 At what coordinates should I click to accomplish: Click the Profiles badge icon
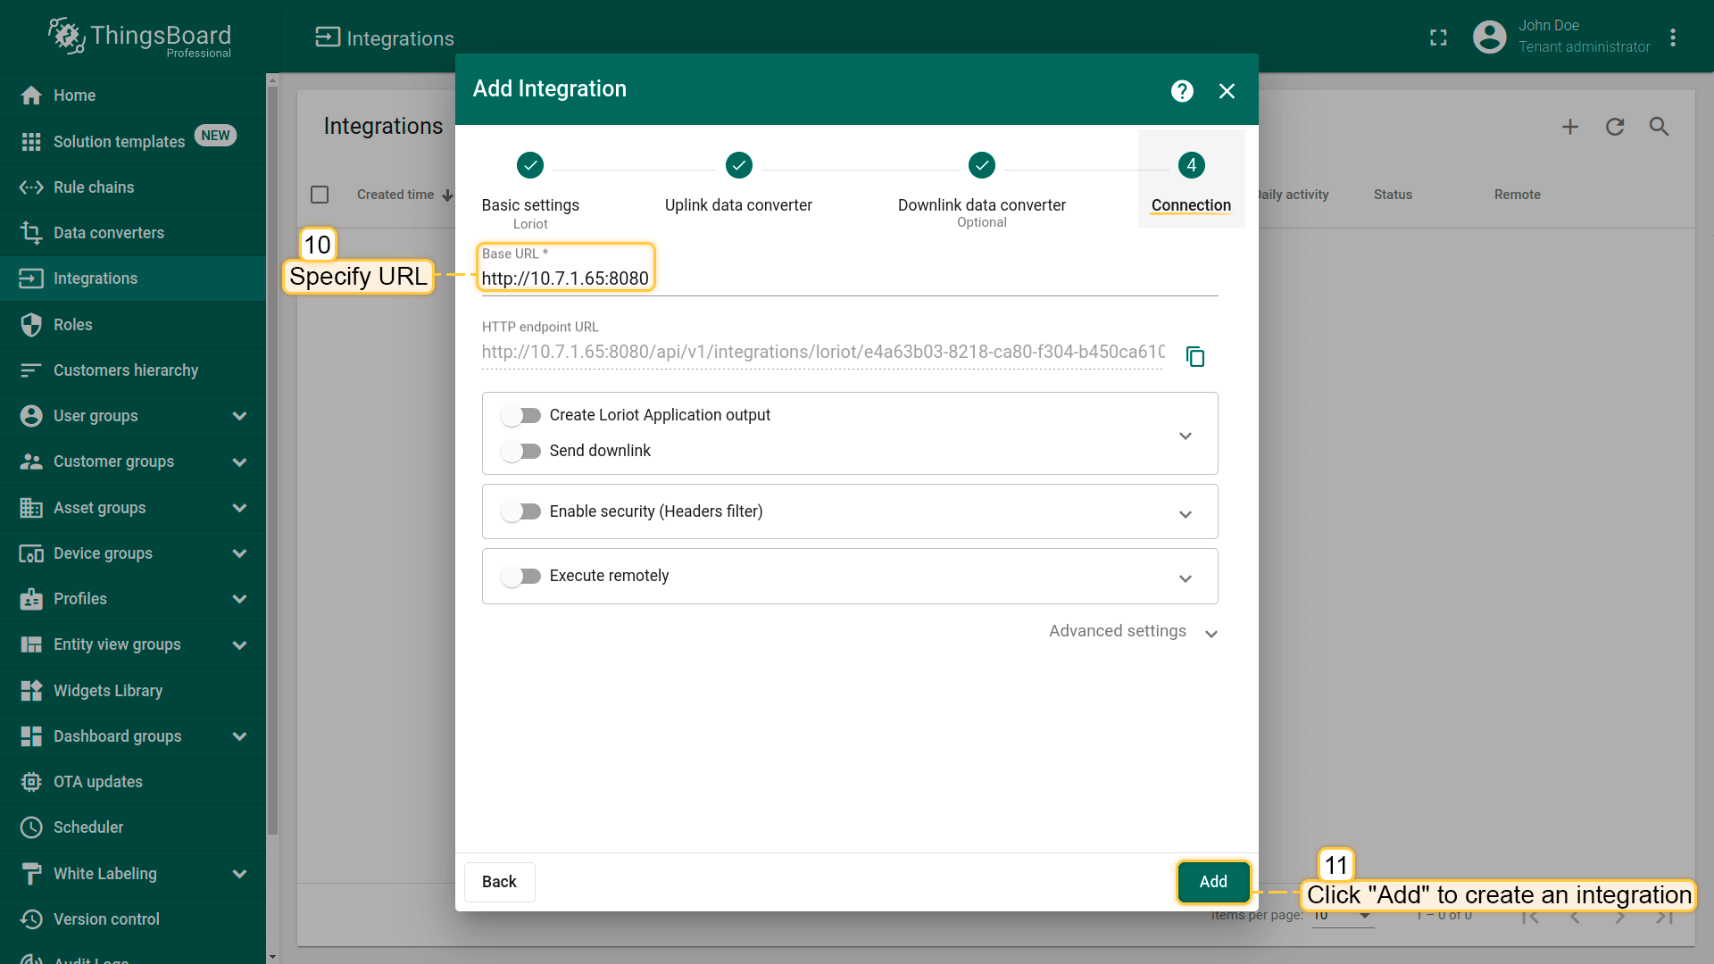31,599
